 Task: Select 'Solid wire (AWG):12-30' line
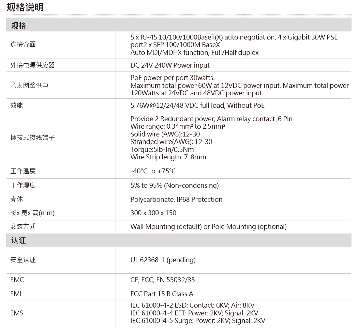(x=165, y=134)
